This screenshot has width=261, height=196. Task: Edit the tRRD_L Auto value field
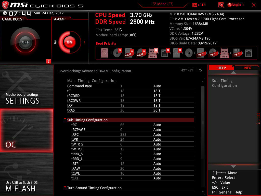tap(157, 159)
